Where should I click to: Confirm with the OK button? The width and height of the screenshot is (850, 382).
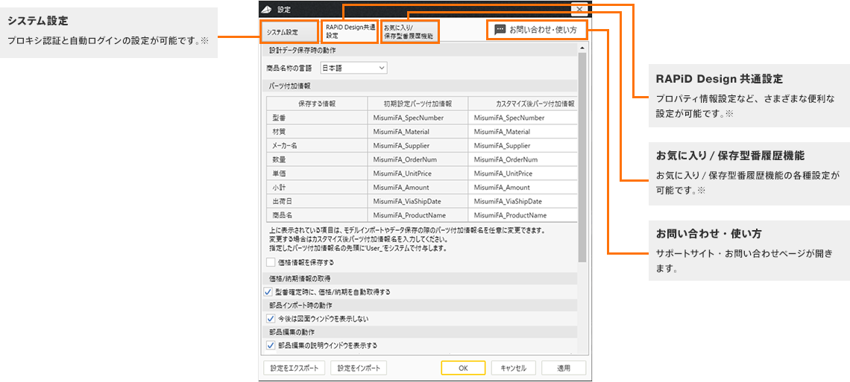pos(463,368)
